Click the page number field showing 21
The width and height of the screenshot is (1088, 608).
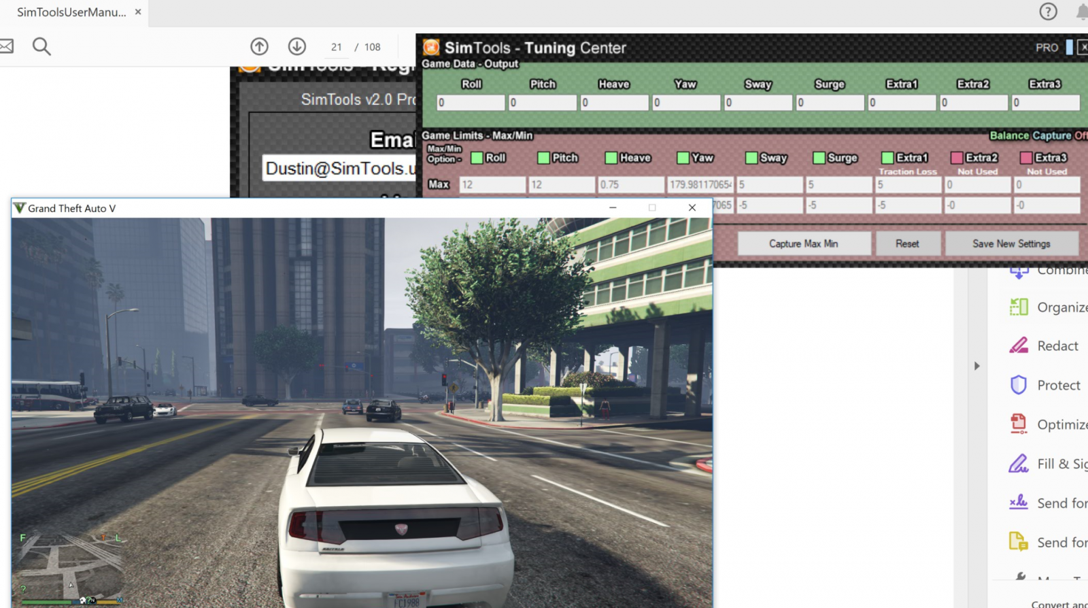[337, 47]
